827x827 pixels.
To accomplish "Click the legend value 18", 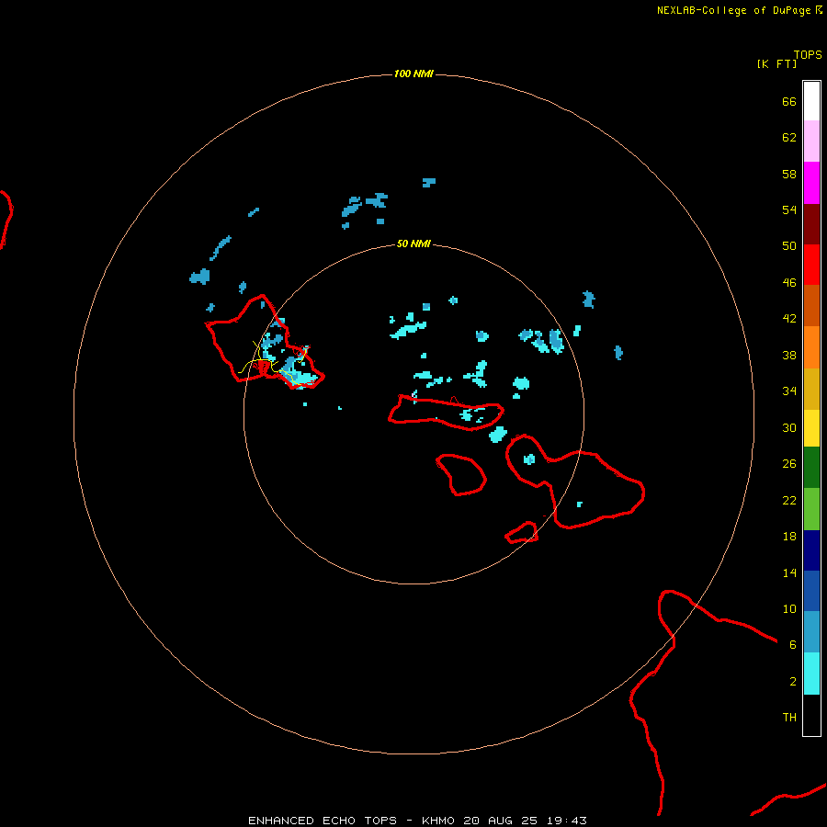I will 789,536.
